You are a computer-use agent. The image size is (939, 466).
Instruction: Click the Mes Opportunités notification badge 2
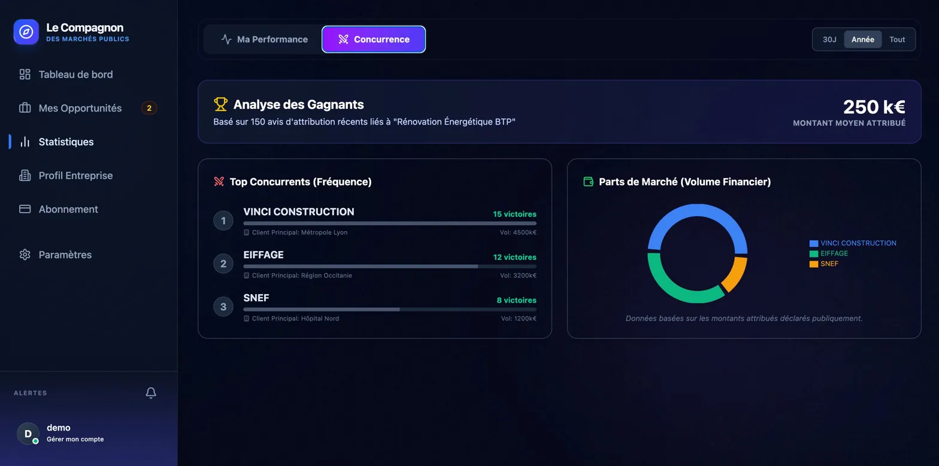coord(149,108)
